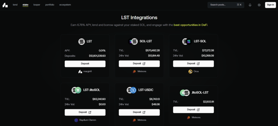Click the LST-SOL pair icon
278x126 pixels.
(187, 42)
